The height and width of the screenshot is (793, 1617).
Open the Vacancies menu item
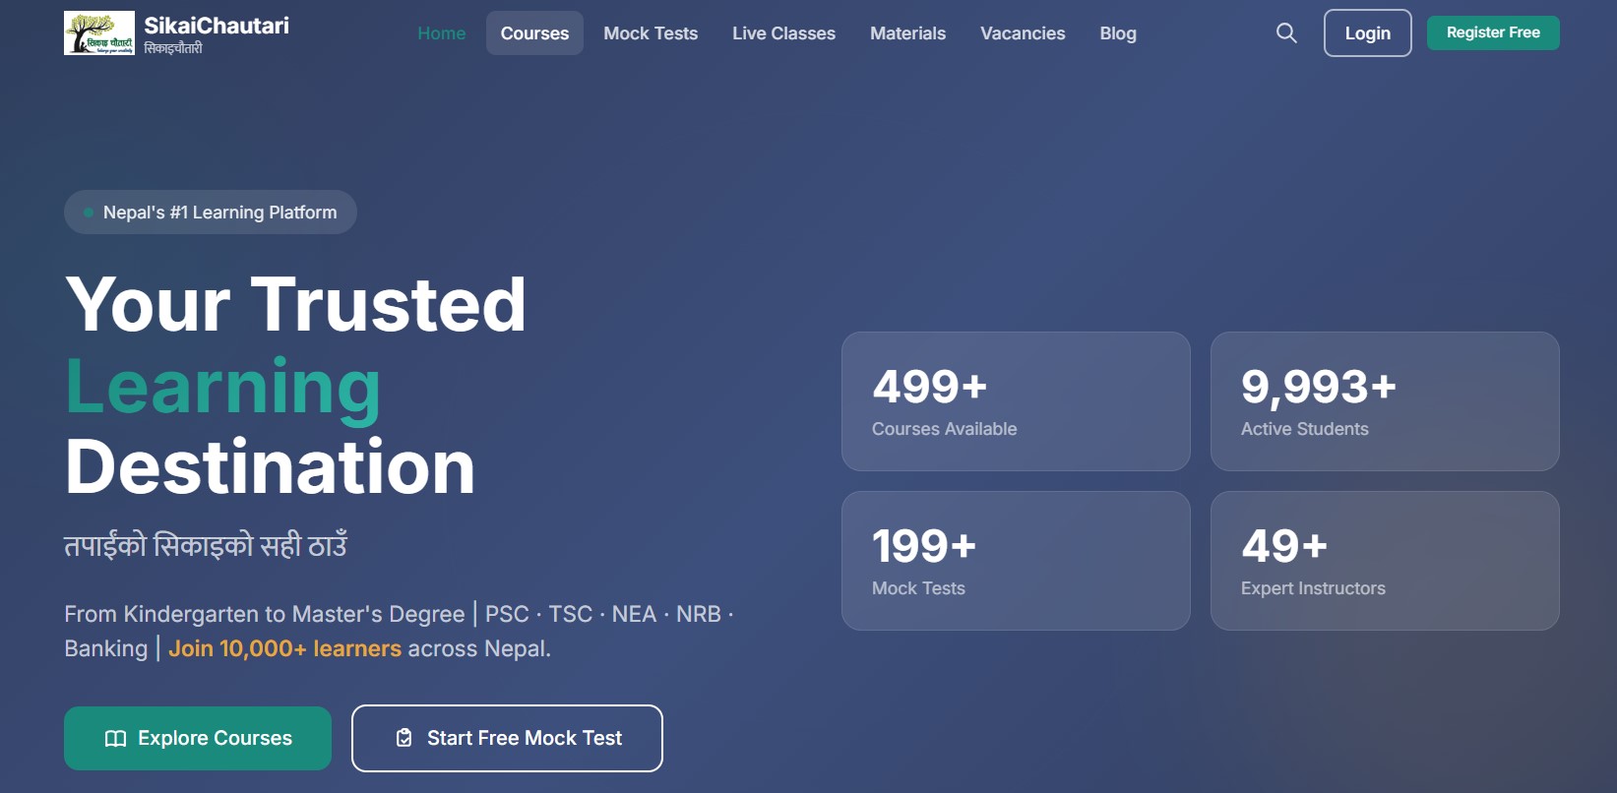1023,33
